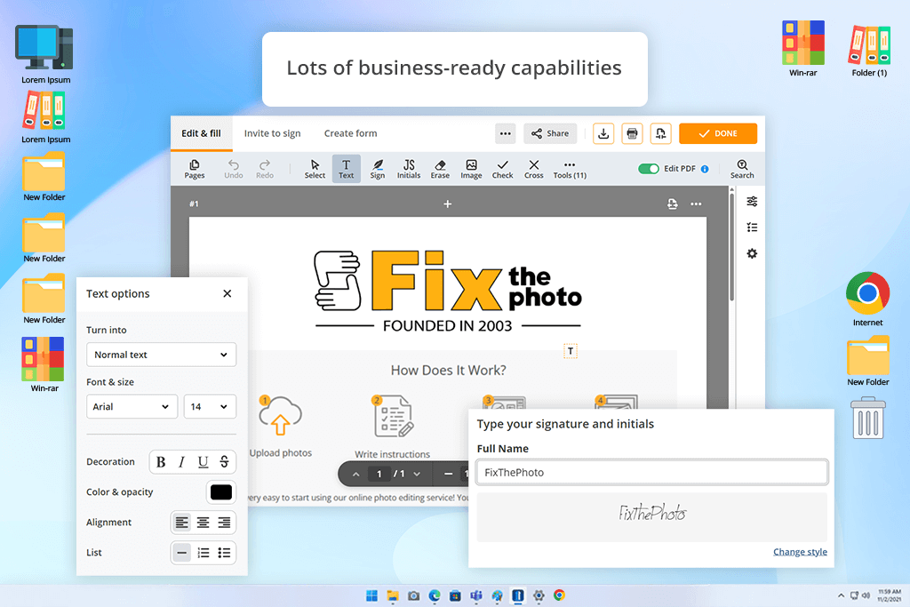Add a page with the plus icon

tap(448, 204)
